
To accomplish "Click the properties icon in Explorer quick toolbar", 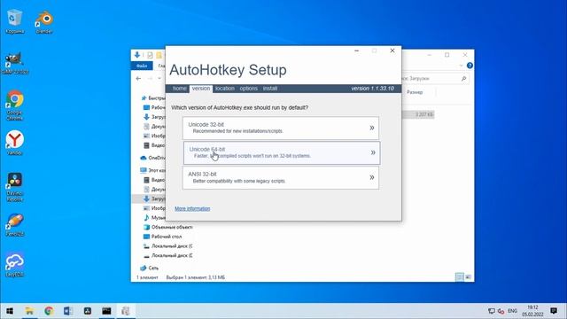I will pos(150,55).
